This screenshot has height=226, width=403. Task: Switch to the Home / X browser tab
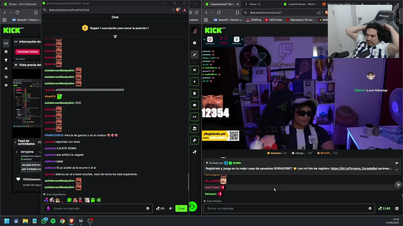254,4
